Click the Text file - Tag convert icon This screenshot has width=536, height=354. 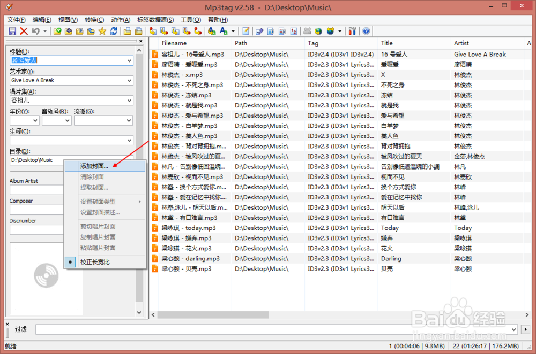pos(187,32)
